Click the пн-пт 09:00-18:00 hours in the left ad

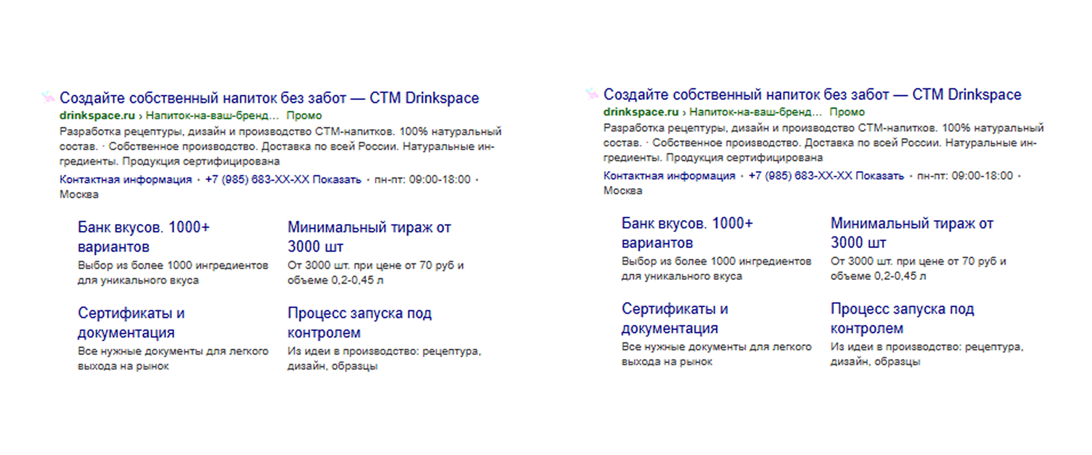point(423,180)
